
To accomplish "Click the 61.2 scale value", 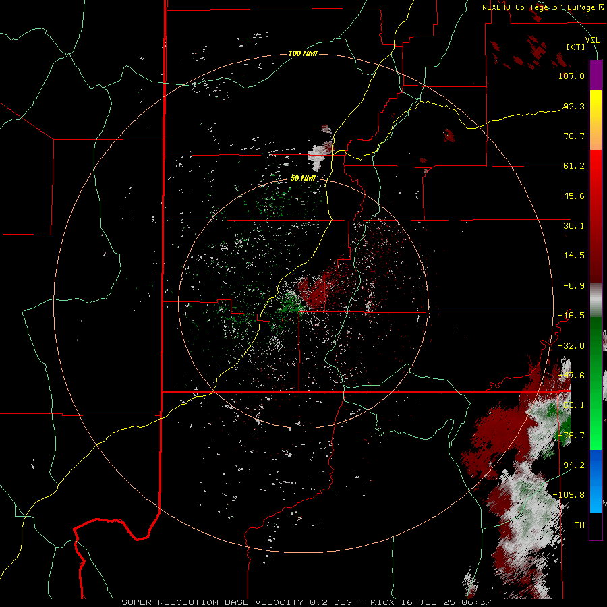I will tap(574, 166).
